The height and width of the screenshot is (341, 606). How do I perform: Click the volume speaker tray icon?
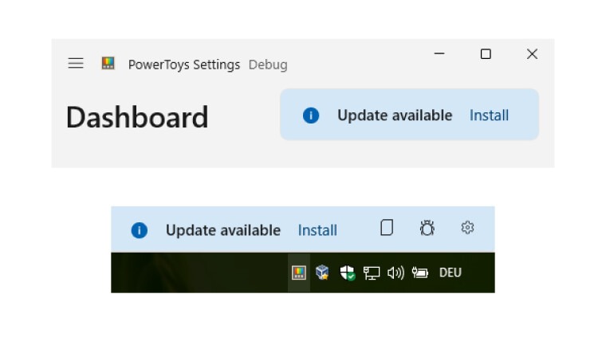395,272
